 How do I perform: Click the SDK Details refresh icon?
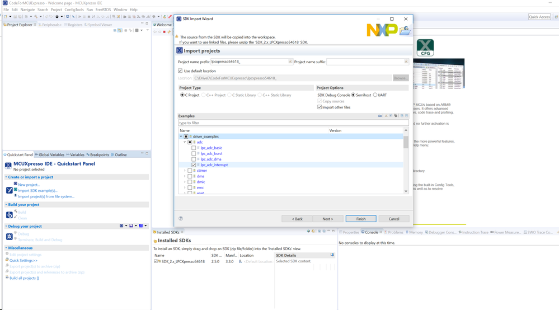pos(332,255)
